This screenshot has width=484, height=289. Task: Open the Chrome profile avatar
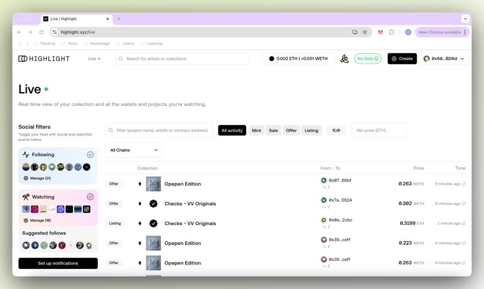point(408,32)
